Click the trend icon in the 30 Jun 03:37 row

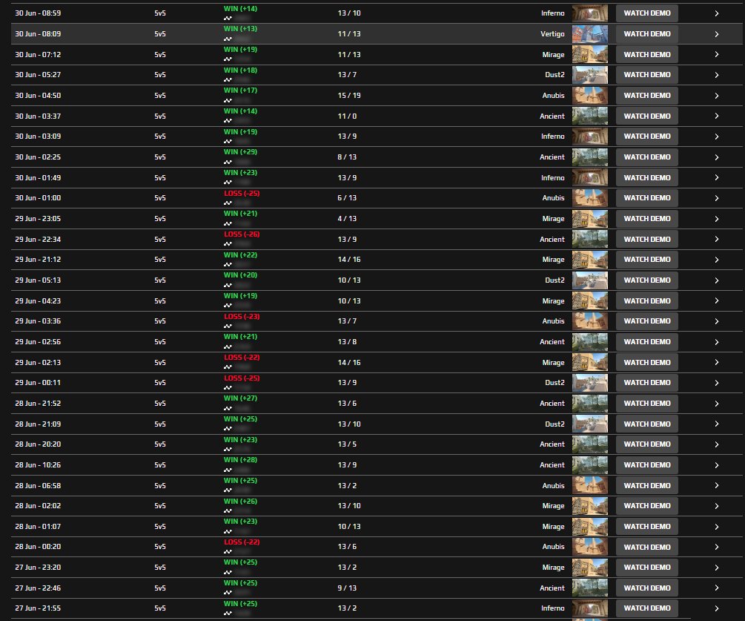228,121
